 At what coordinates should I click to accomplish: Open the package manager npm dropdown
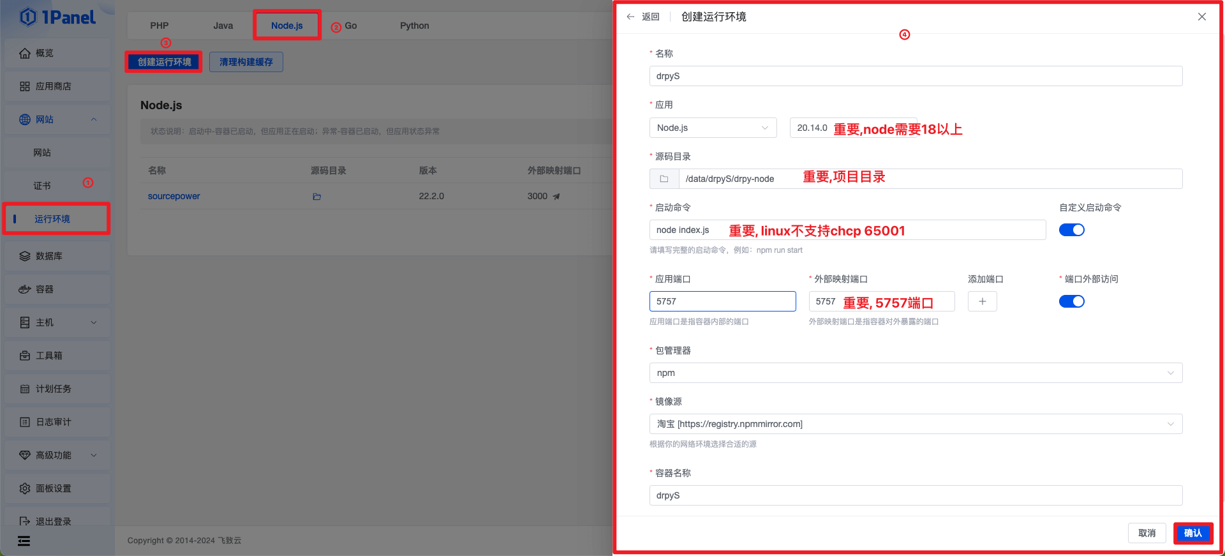click(x=915, y=373)
